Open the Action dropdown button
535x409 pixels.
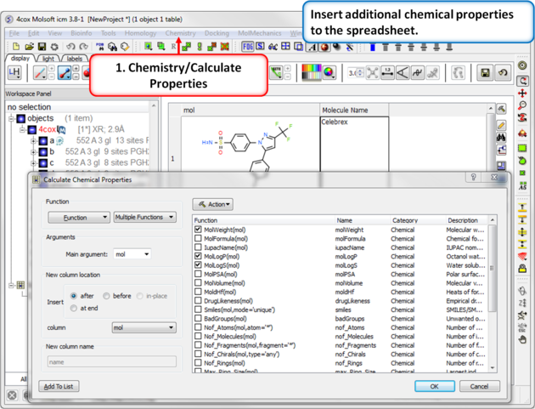tap(212, 204)
